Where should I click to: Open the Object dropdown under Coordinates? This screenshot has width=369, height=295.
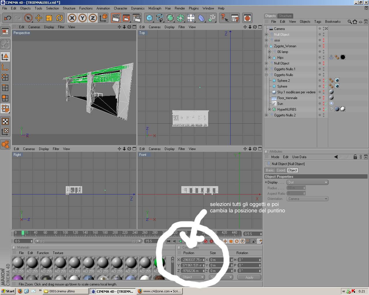(x=193, y=277)
